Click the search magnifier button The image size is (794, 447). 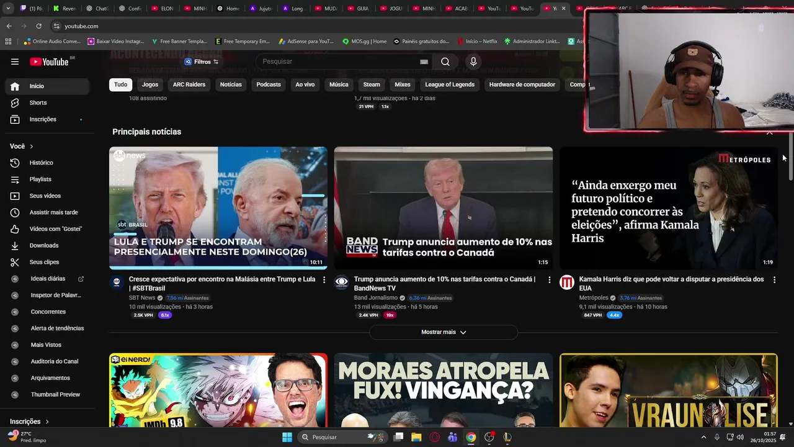click(x=445, y=61)
